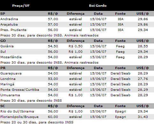Click Goiânia difference R$ 0,50
The image size is (154, 124).
click(x=76, y=46)
